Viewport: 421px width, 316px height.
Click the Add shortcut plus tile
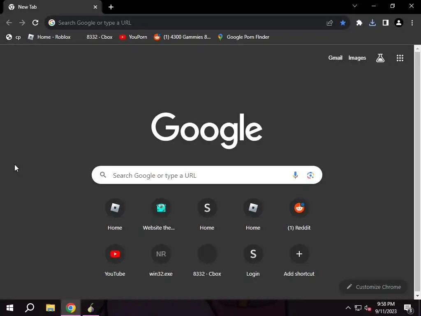299,261
